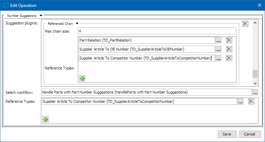Open the Number Suggestions dropdown
The width and height of the screenshot is (265, 142).
coord(41,15)
